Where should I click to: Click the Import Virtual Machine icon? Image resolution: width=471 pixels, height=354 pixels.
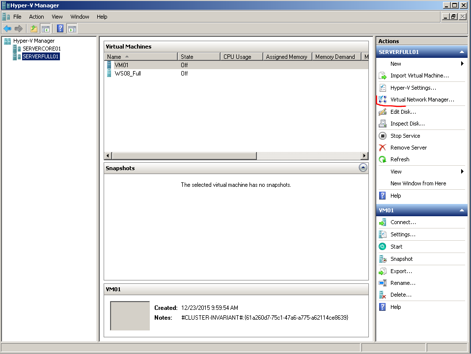click(x=383, y=76)
